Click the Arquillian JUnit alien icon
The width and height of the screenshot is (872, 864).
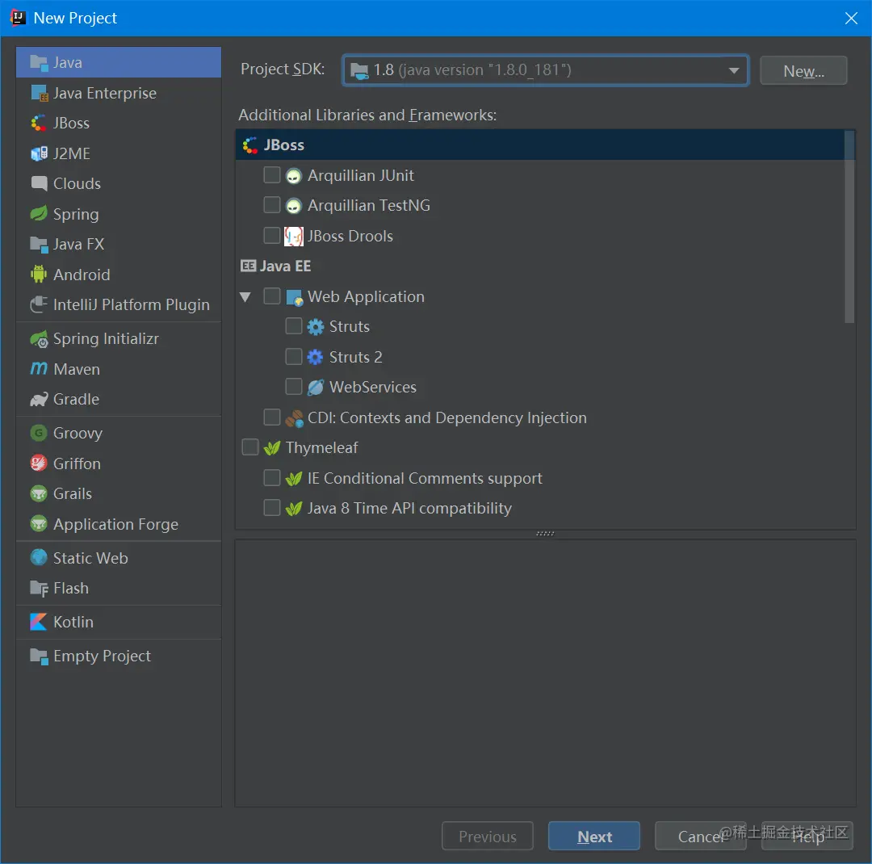[294, 176]
